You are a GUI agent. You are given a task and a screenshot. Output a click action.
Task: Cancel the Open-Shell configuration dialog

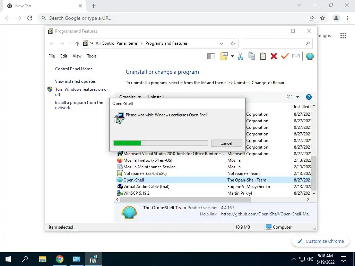[226, 143]
